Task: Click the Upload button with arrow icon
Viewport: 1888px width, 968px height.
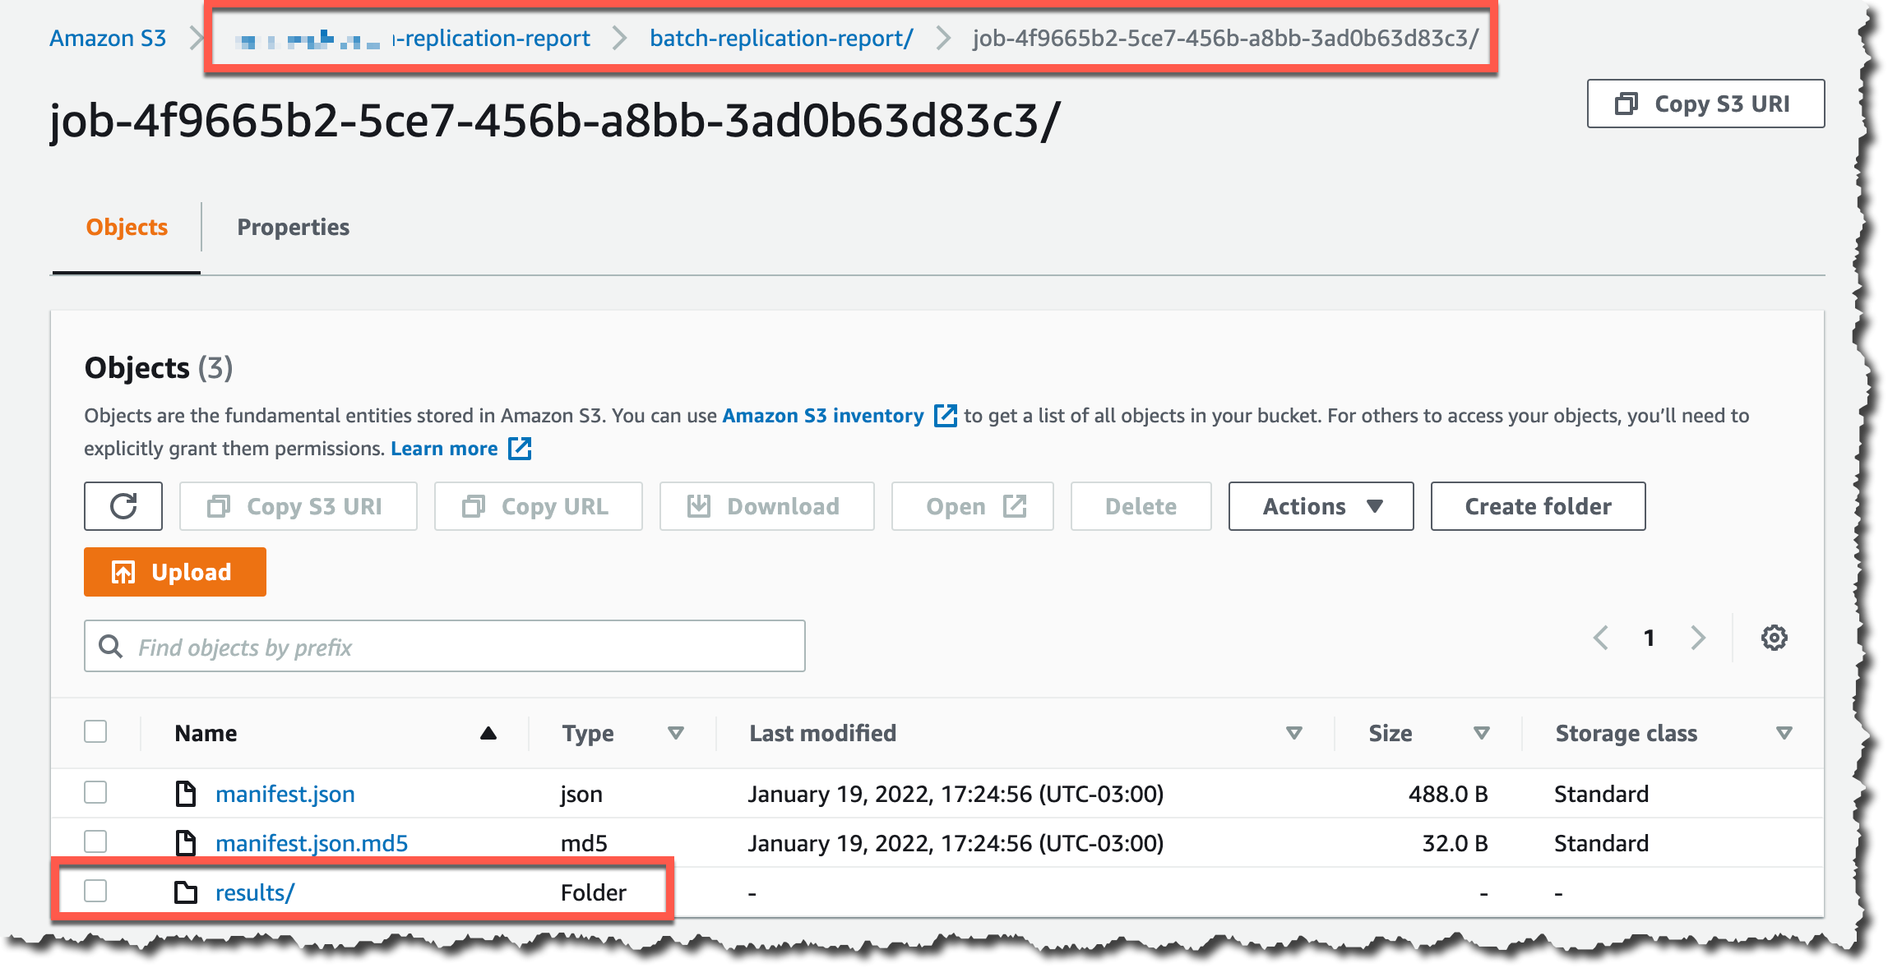Action: [x=174, y=572]
